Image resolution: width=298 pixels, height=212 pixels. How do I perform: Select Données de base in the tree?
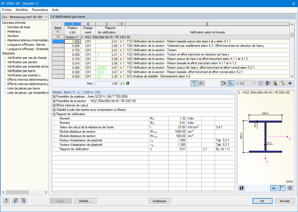click(19, 27)
